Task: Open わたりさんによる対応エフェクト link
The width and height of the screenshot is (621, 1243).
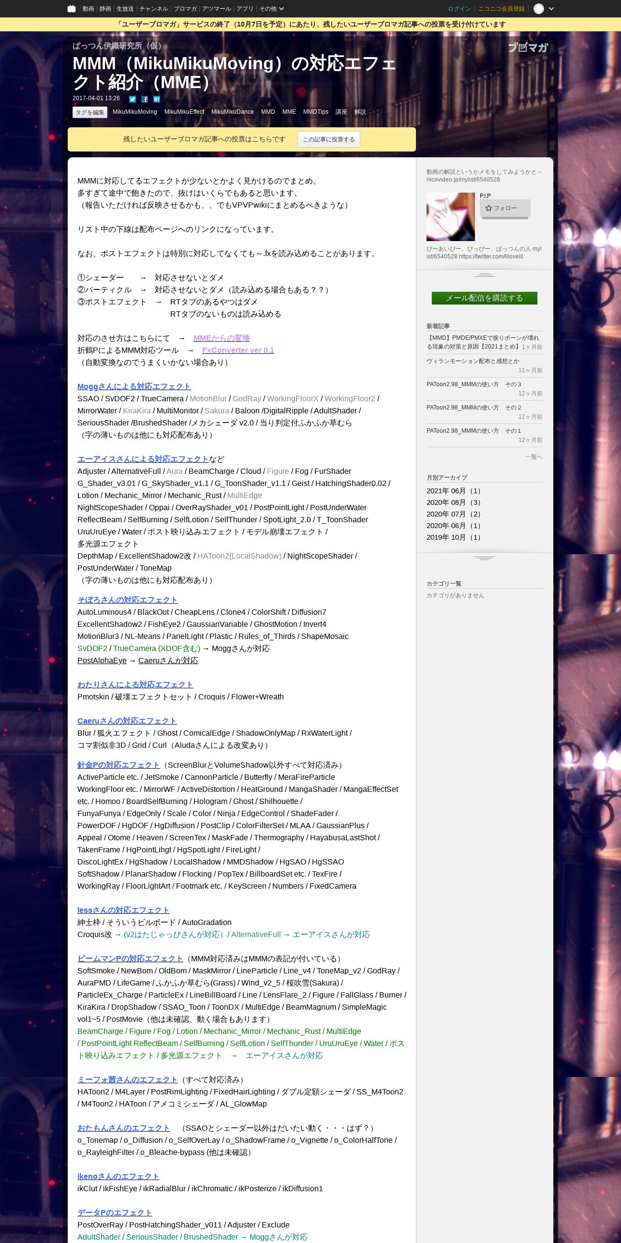Action: tap(135, 685)
